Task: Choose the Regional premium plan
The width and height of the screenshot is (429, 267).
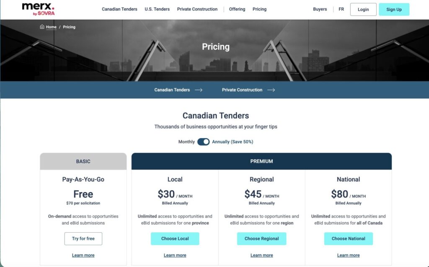Action: coord(261,239)
